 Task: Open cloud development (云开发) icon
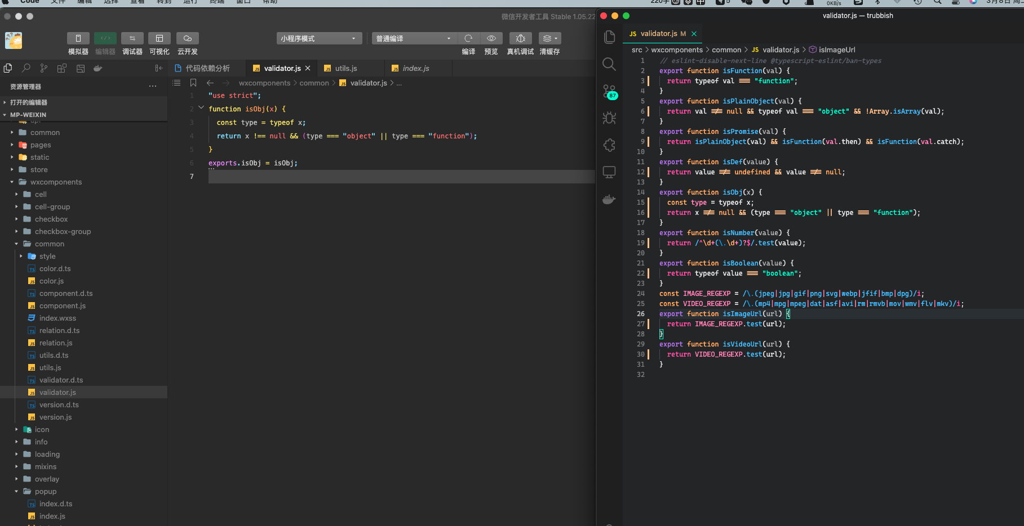pyautogui.click(x=188, y=38)
